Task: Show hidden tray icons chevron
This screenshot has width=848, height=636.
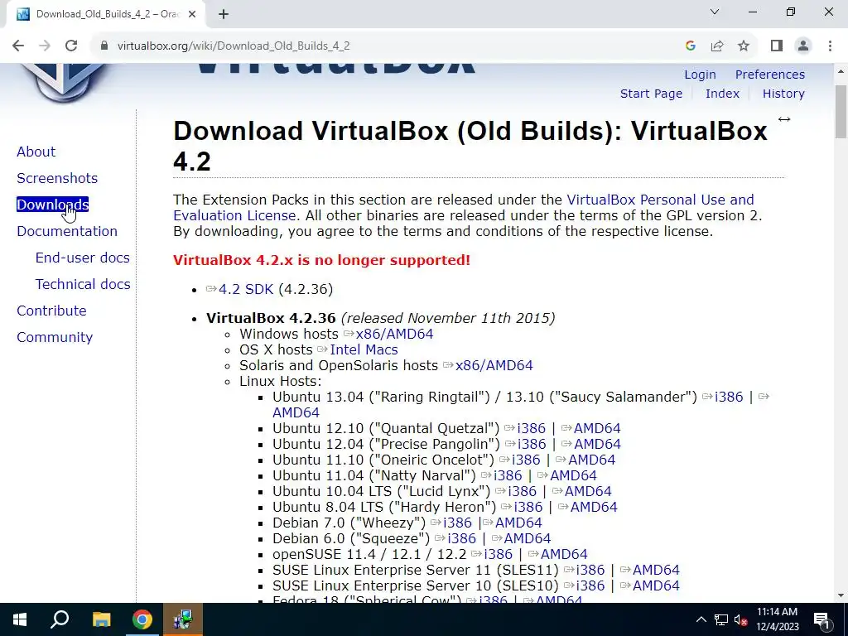Action: [701, 619]
